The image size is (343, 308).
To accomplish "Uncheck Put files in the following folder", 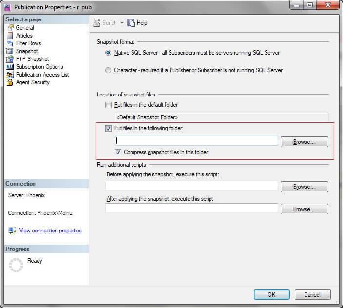I will click(x=108, y=128).
